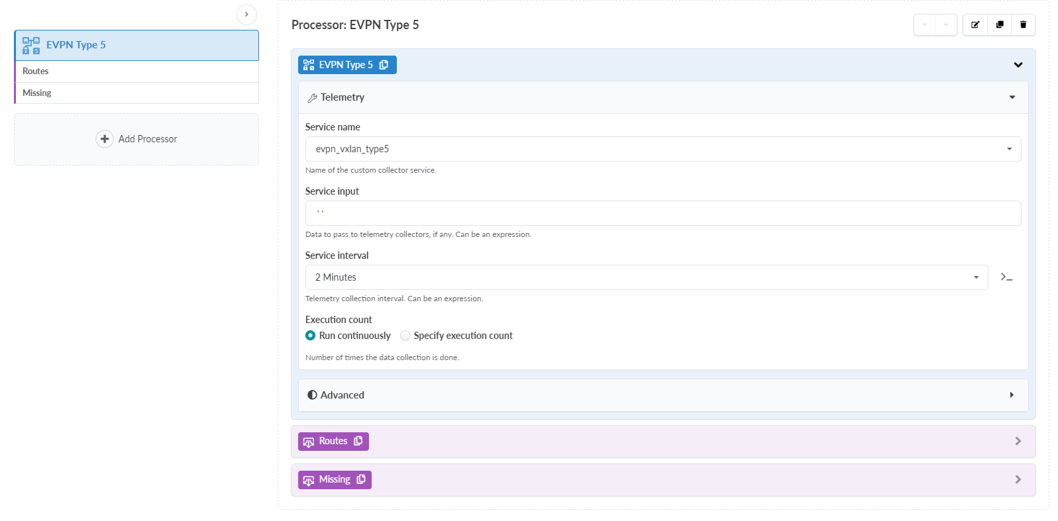The height and width of the screenshot is (521, 1058).
Task: Open expression editor beside Service interval
Action: point(1007,277)
